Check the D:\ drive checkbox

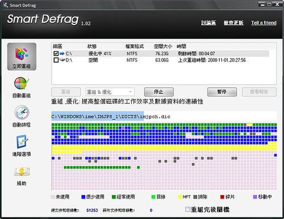[56, 60]
